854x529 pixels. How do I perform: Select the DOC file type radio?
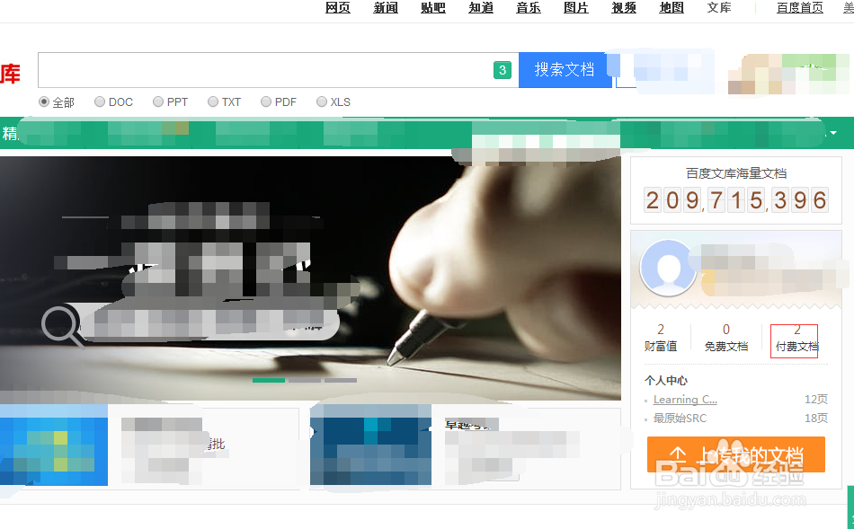coord(100,101)
